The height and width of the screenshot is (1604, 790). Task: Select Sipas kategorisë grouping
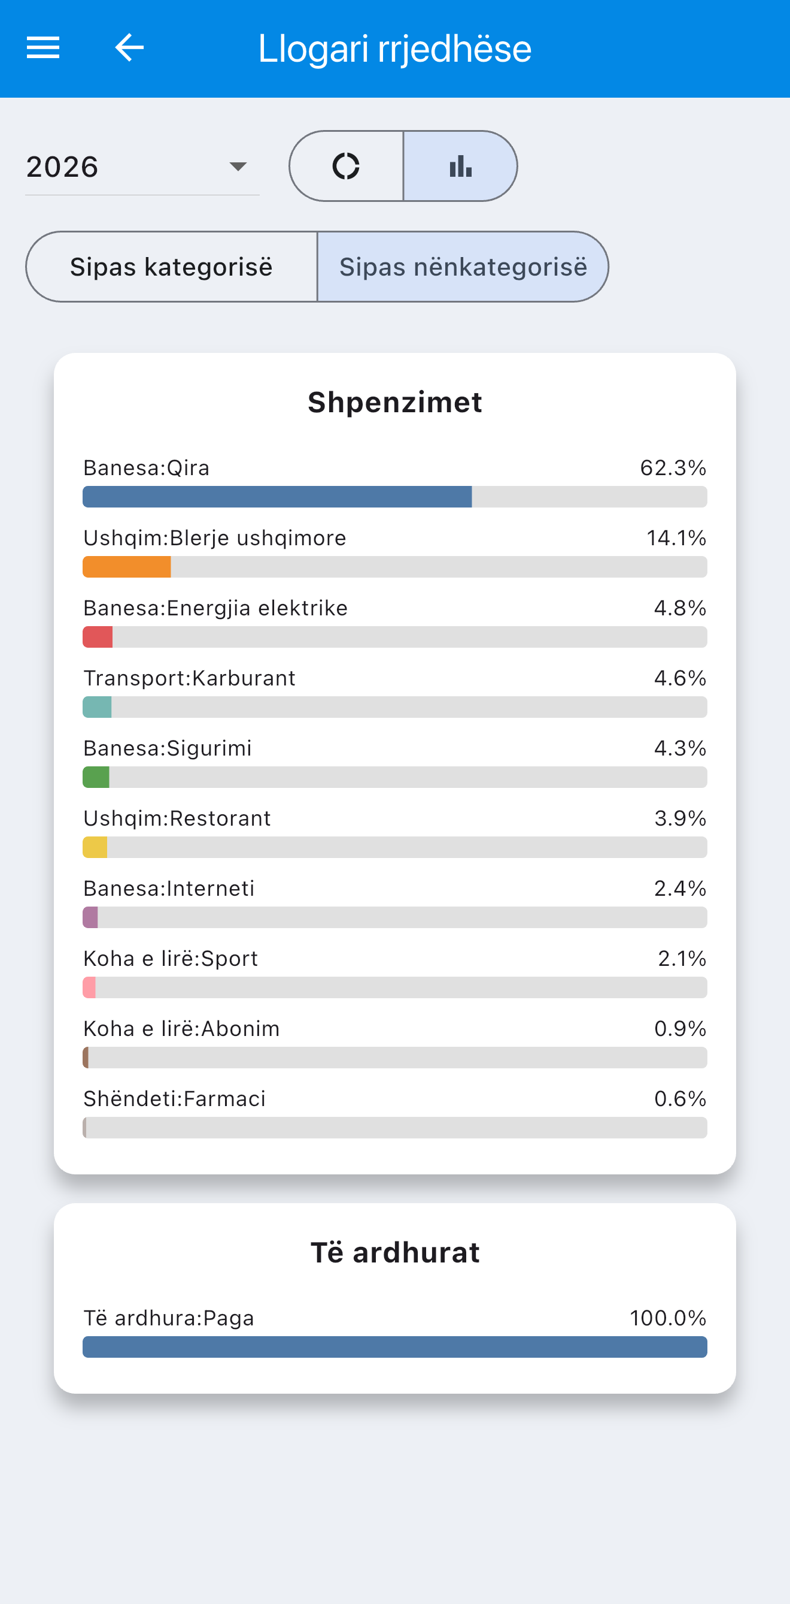[x=172, y=267]
